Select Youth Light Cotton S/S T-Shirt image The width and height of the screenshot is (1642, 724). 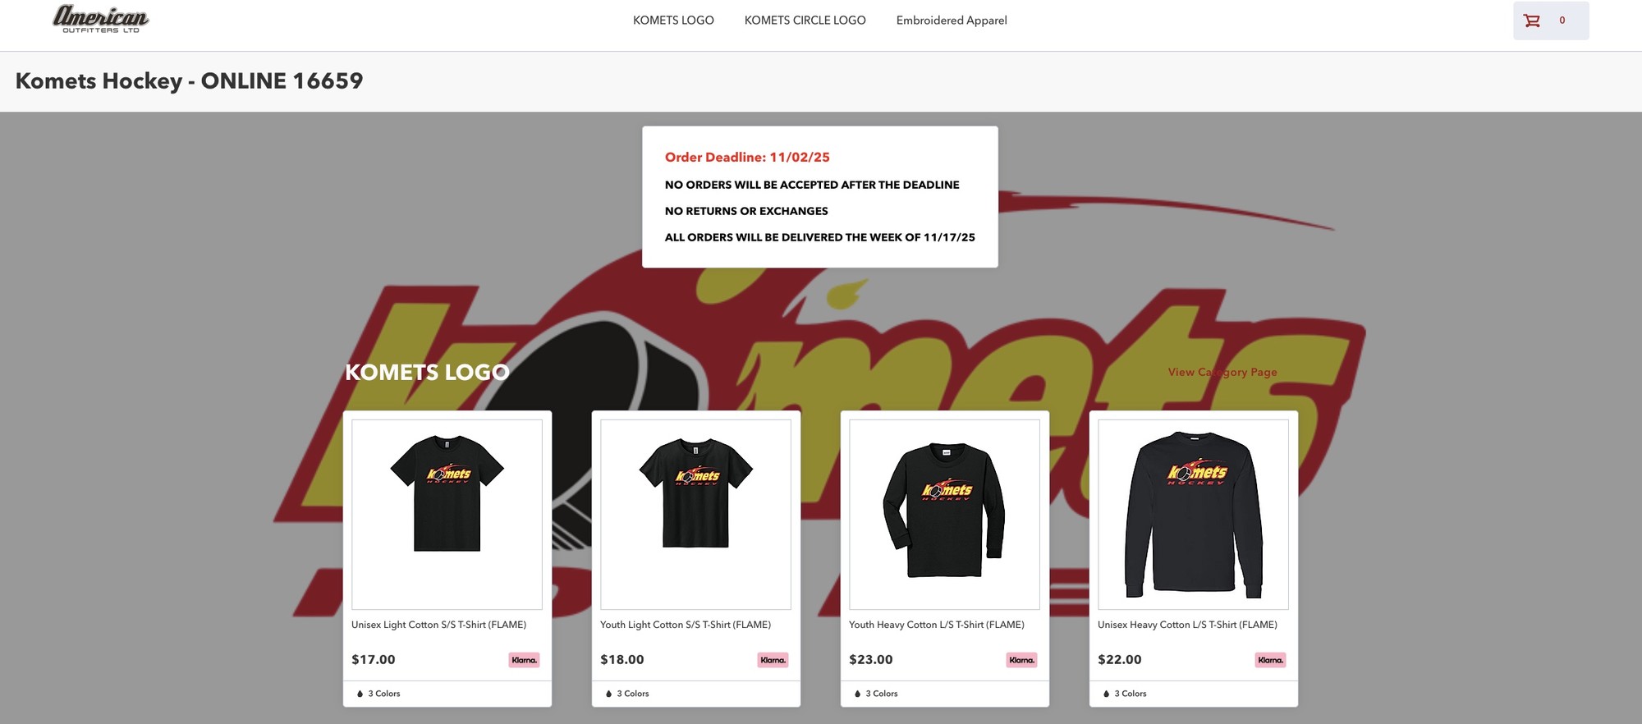point(695,515)
